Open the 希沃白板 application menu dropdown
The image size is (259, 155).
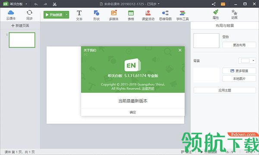[26, 4]
